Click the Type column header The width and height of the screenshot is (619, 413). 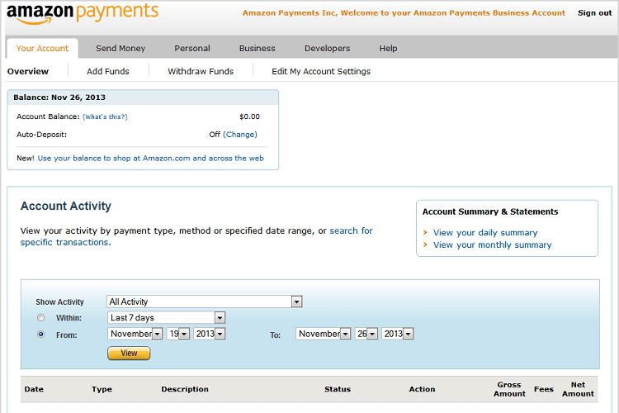(x=102, y=389)
